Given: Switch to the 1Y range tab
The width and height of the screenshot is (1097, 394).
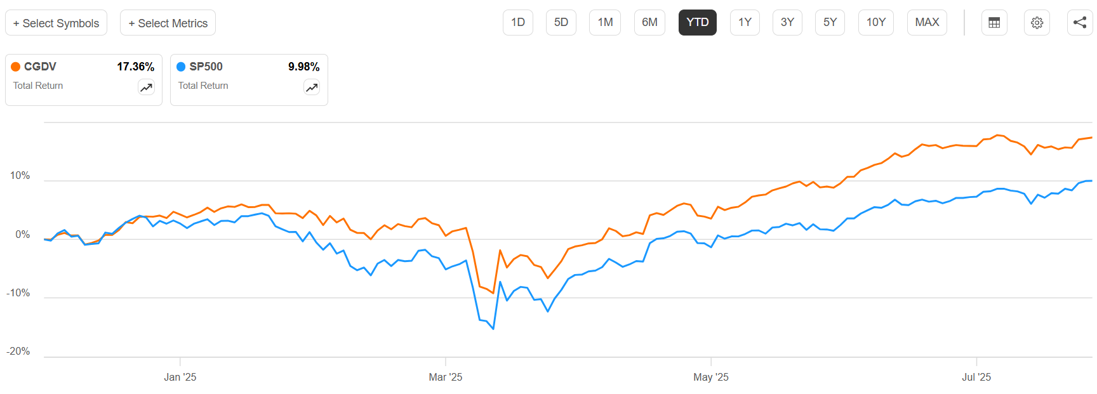Looking at the screenshot, I should point(744,22).
